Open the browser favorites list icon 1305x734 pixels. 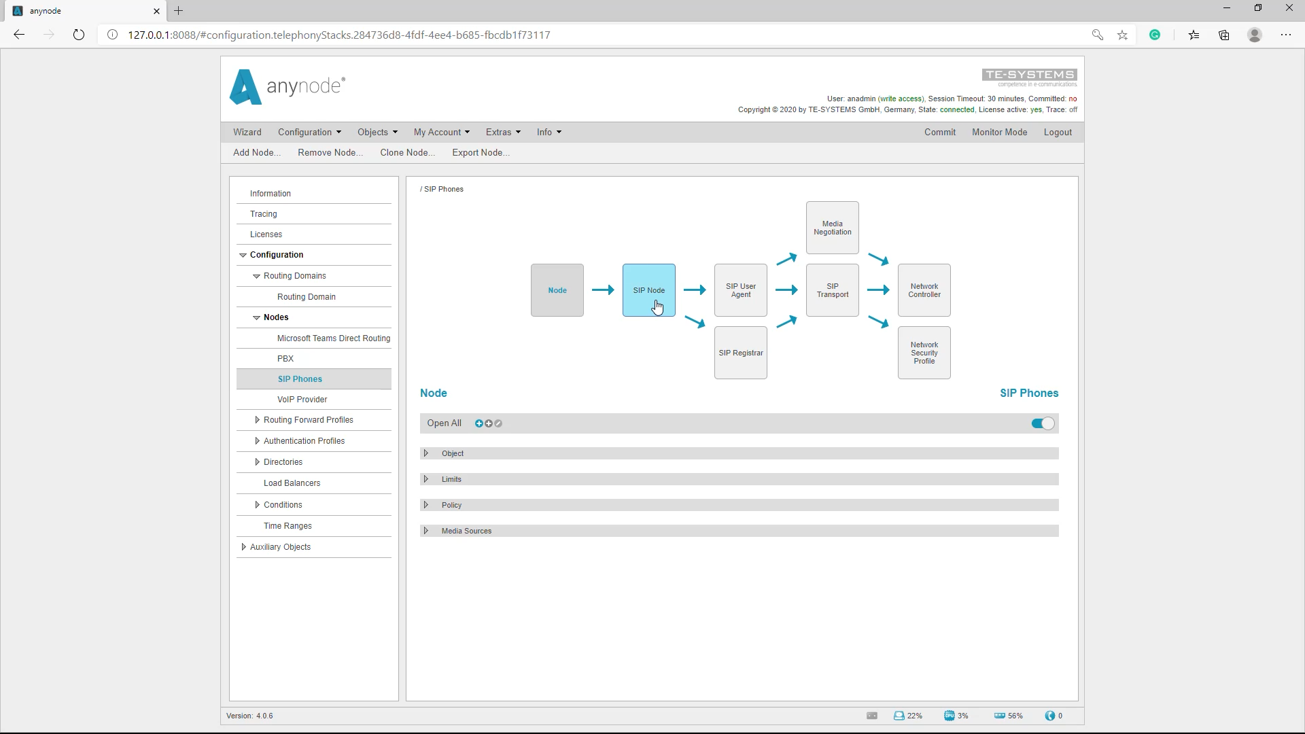1194,35
